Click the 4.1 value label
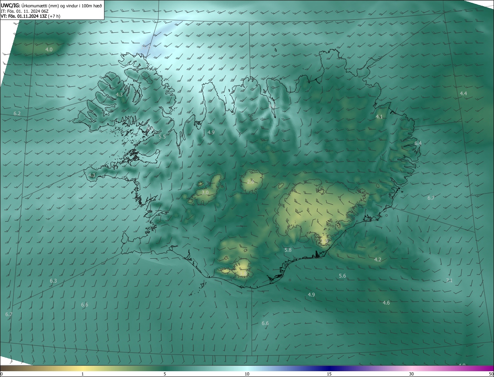The height and width of the screenshot is (377, 494). click(379, 117)
